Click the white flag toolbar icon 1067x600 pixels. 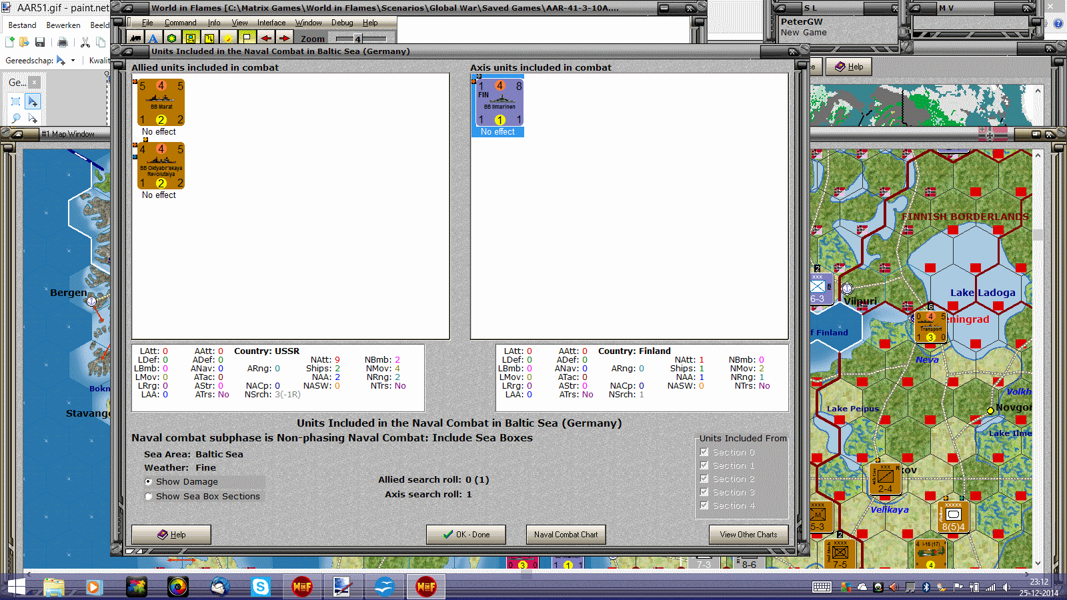click(x=247, y=39)
